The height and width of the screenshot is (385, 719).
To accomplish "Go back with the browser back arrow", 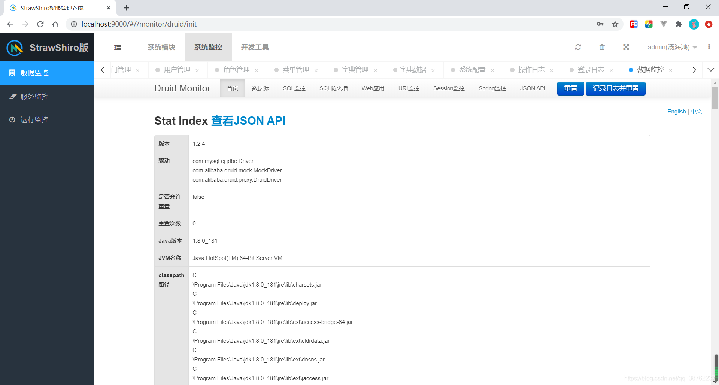I will point(10,24).
